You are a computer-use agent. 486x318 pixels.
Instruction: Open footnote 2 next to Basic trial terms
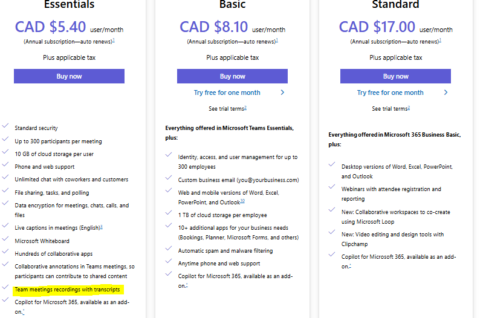click(x=245, y=108)
